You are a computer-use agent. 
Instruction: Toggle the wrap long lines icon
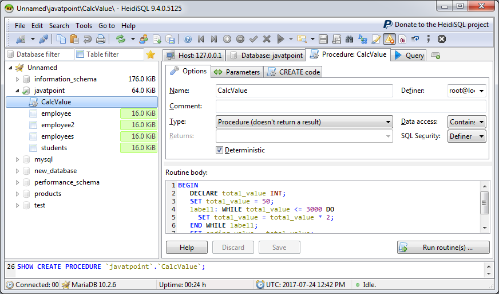click(415, 39)
